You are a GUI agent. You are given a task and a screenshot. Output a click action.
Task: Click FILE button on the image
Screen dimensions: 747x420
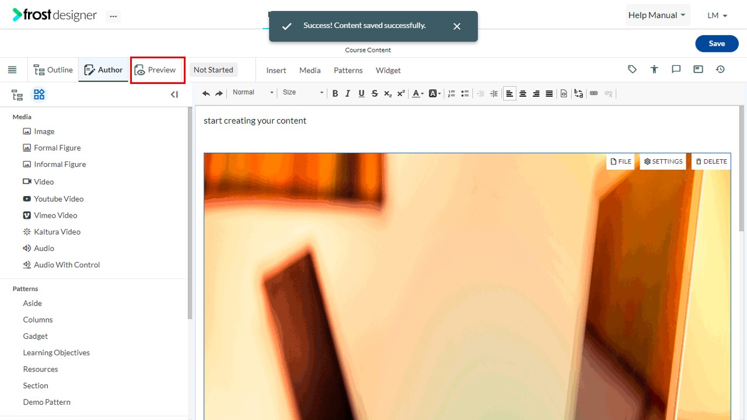(x=621, y=162)
